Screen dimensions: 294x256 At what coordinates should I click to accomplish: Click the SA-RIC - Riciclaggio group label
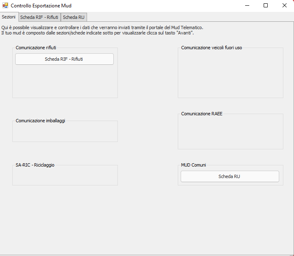click(x=35, y=165)
